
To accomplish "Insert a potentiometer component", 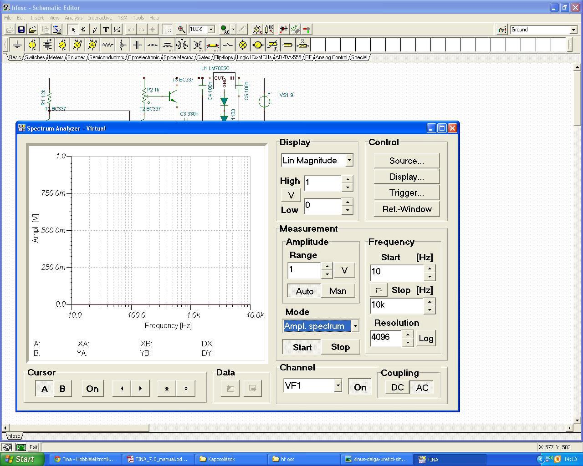I will (123, 45).
